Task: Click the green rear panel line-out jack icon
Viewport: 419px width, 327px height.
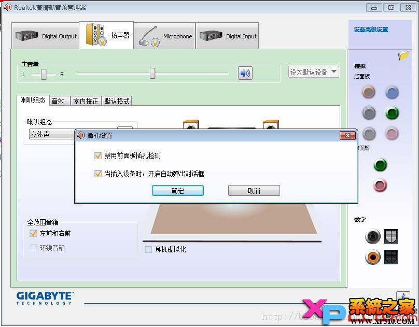Action: (392, 113)
